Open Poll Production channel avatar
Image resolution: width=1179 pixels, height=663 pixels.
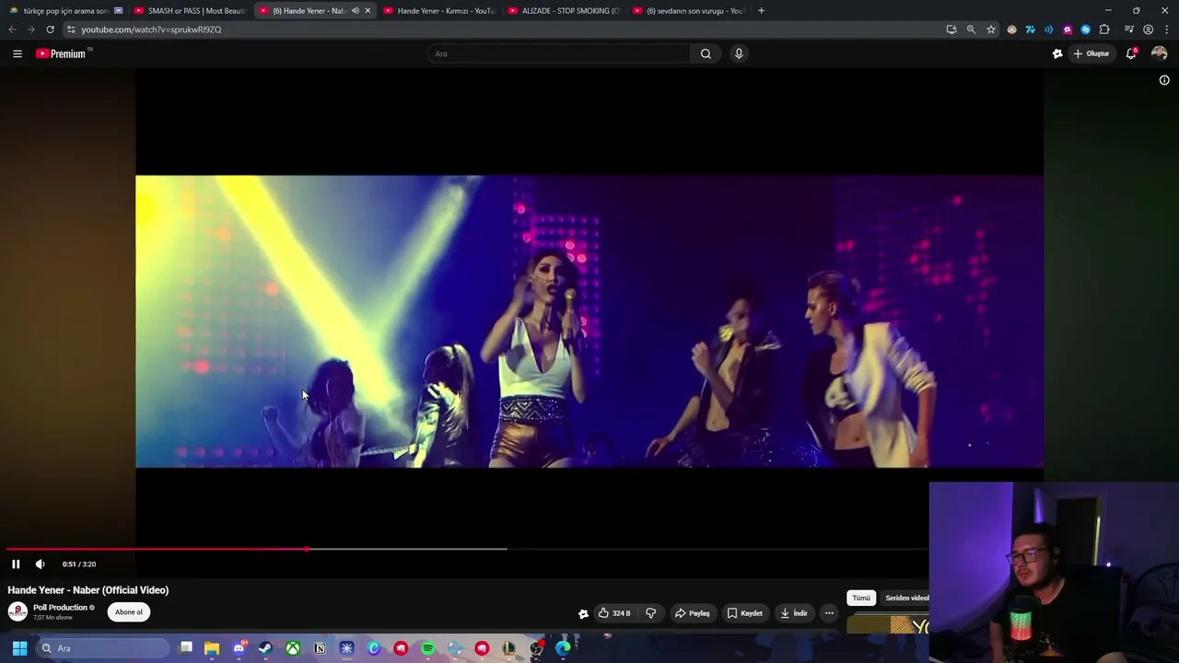pyautogui.click(x=18, y=611)
